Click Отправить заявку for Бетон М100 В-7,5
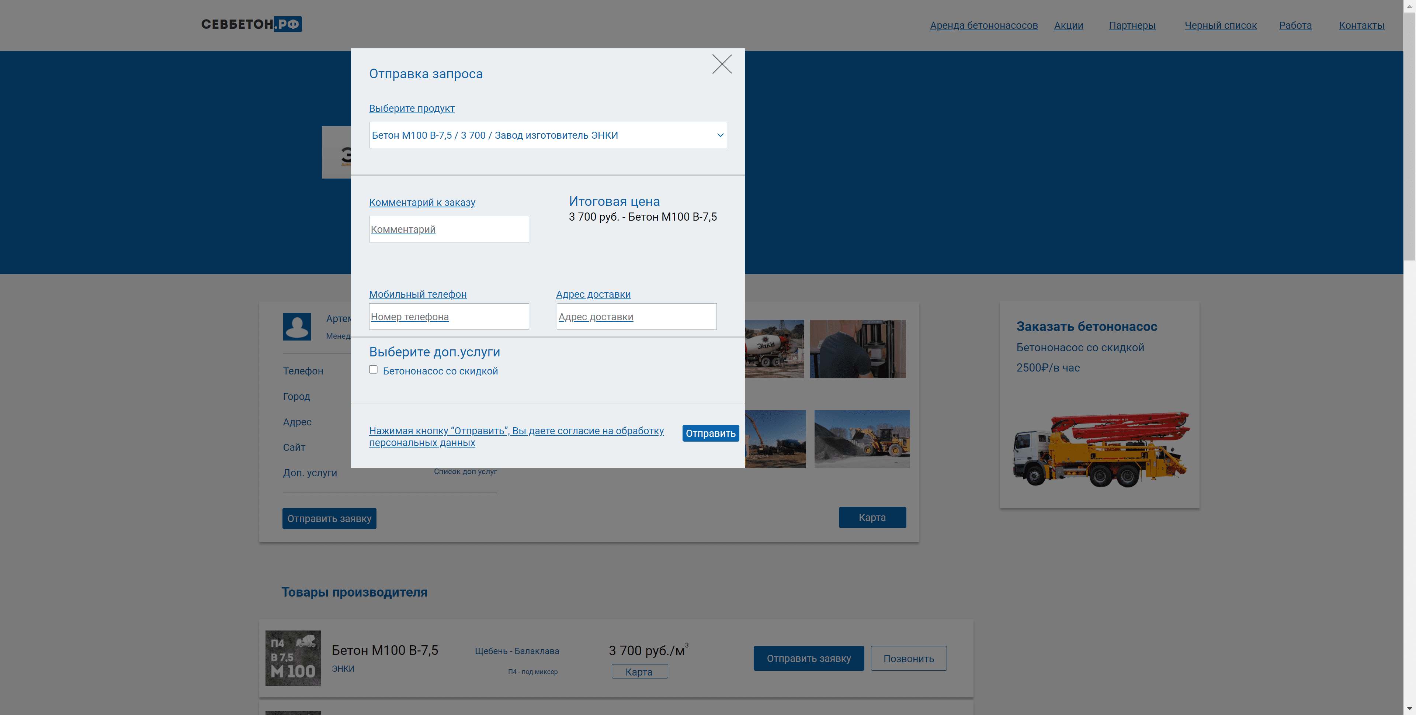 (809, 658)
